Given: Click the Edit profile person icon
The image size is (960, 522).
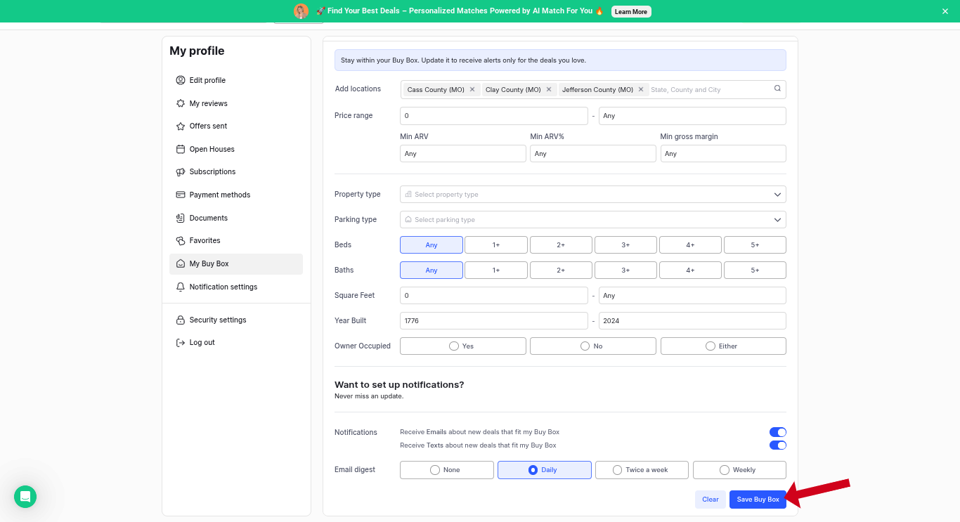Looking at the screenshot, I should (181, 80).
